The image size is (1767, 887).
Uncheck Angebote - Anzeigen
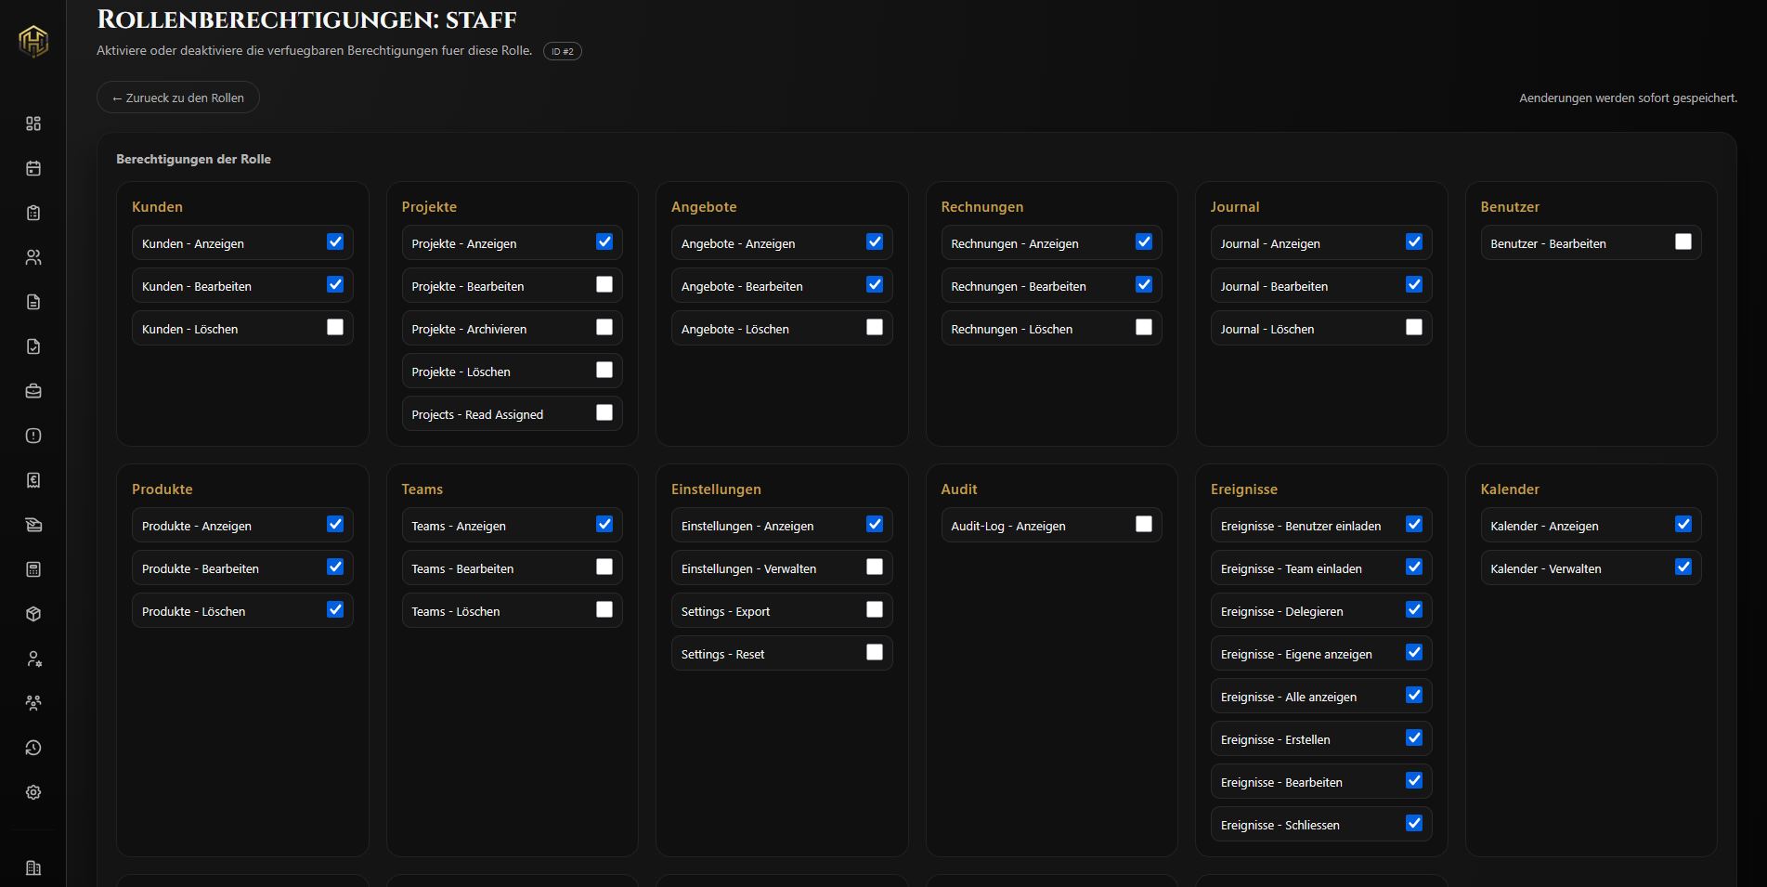875,241
